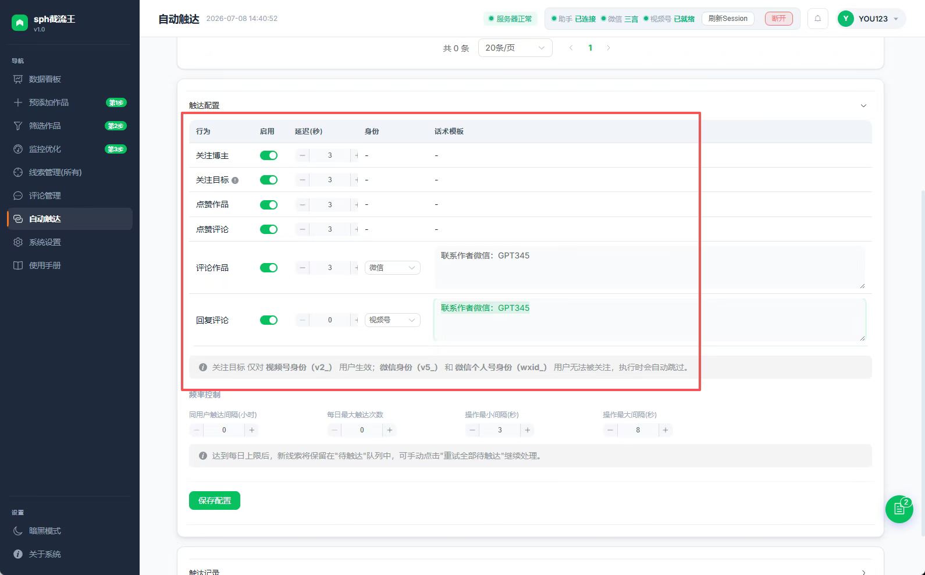This screenshot has height=575, width=925.
Task: Click the green floating document icon with badge
Action: click(x=899, y=509)
